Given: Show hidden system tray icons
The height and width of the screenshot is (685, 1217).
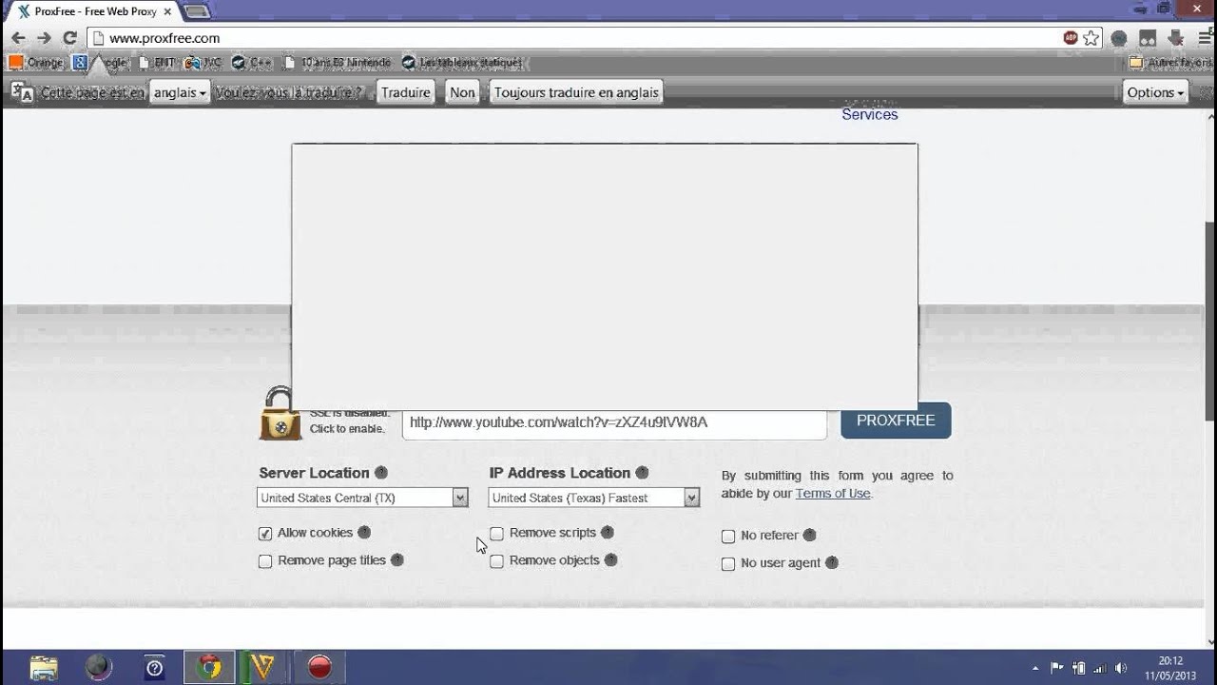Looking at the screenshot, I should point(1035,668).
